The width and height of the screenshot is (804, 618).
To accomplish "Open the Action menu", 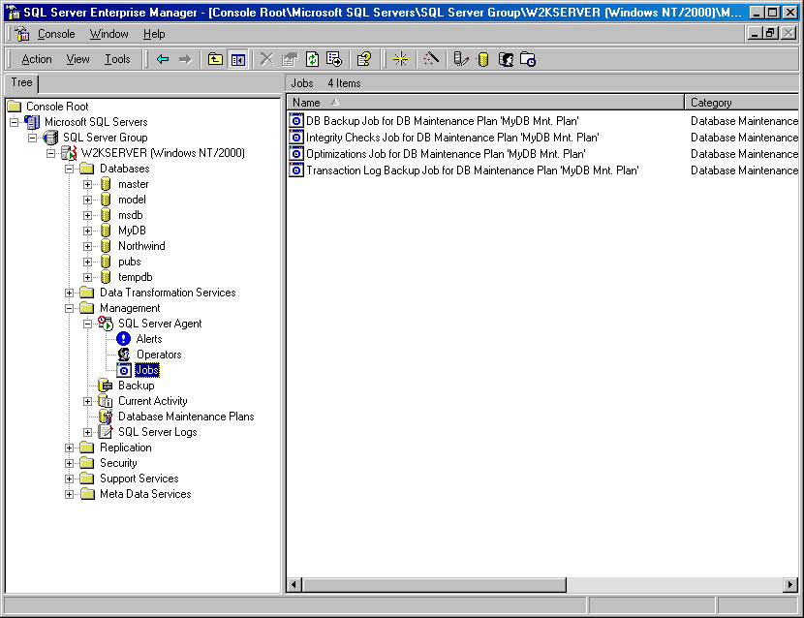I will (x=37, y=59).
